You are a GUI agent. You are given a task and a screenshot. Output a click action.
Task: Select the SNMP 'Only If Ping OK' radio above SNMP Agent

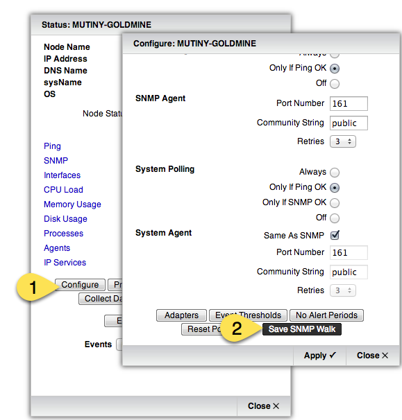click(x=335, y=69)
